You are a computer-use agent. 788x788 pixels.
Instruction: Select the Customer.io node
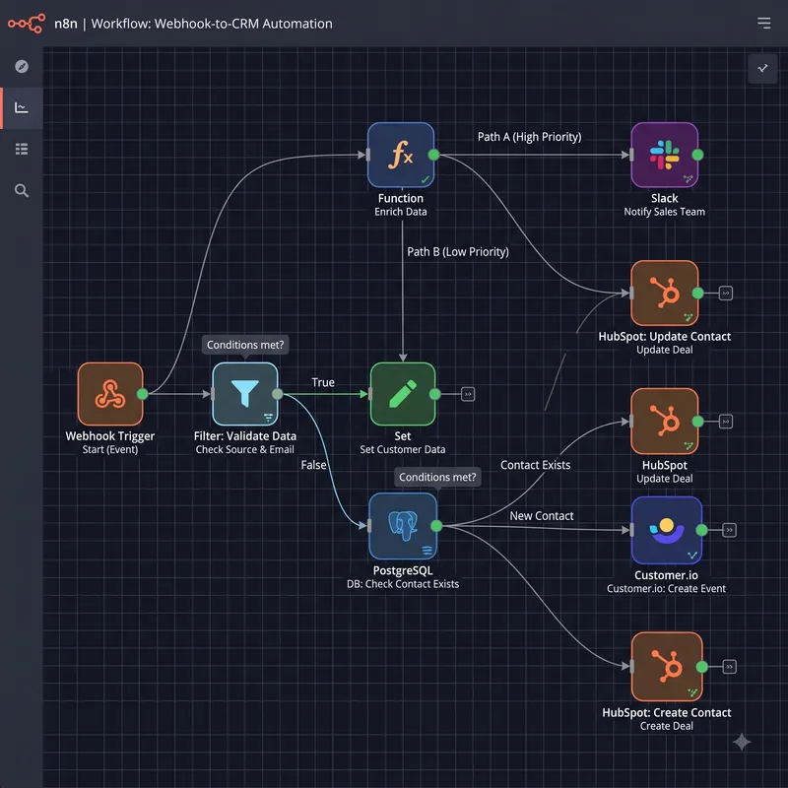(667, 530)
